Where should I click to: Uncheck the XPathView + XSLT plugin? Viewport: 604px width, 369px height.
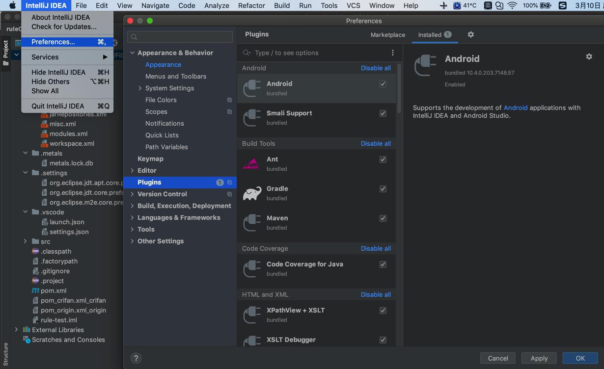click(383, 311)
